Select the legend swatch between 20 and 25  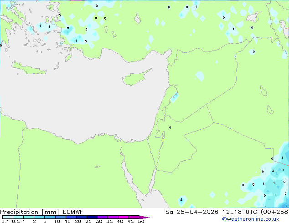(x=81, y=217)
